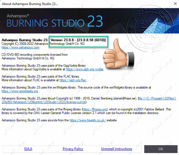
Task: Open Uninstall Instructions link
Action: [x=117, y=149]
